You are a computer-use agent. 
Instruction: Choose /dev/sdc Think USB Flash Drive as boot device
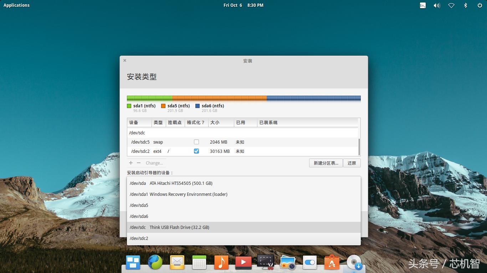[243, 227]
